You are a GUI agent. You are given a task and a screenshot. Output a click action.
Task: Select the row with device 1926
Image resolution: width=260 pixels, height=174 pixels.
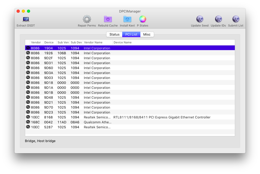click(x=130, y=53)
